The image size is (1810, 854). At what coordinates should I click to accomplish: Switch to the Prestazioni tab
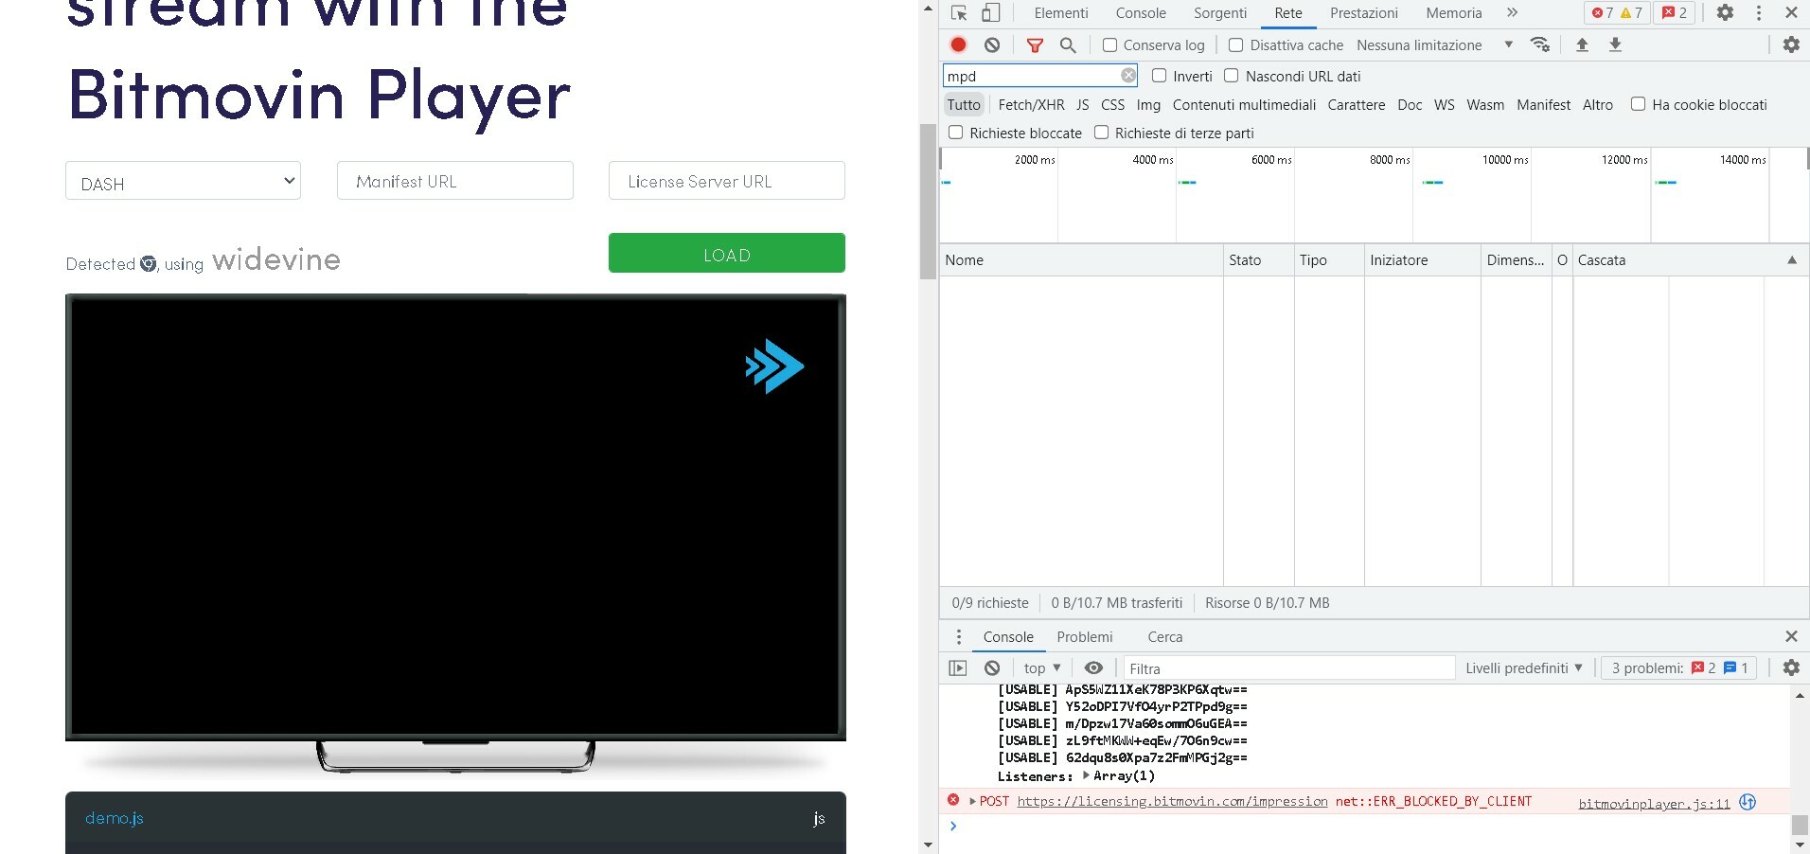tap(1364, 13)
